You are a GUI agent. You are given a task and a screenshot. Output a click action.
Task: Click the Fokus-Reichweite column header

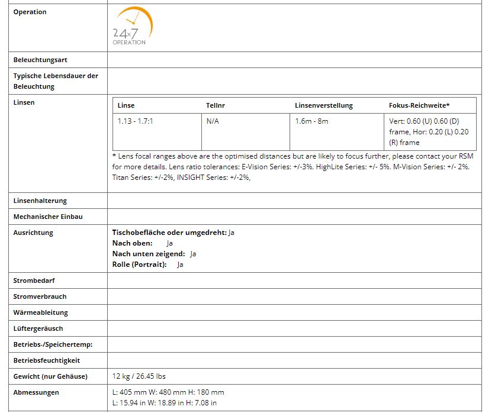tap(419, 105)
